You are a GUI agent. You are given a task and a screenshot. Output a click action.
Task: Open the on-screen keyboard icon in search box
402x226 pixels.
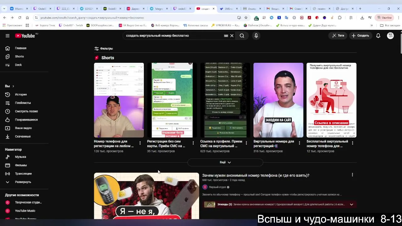point(226,36)
